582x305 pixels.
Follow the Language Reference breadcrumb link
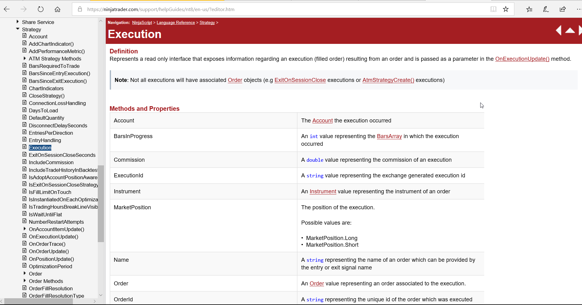[x=176, y=23]
